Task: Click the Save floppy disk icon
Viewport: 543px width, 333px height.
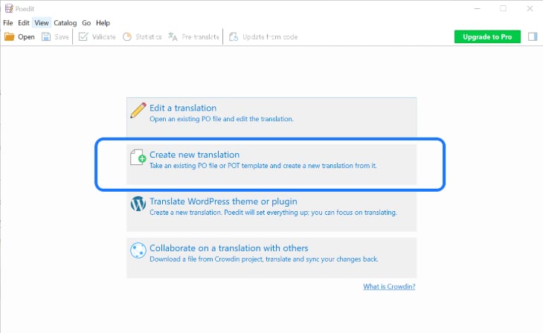Action: [46, 36]
